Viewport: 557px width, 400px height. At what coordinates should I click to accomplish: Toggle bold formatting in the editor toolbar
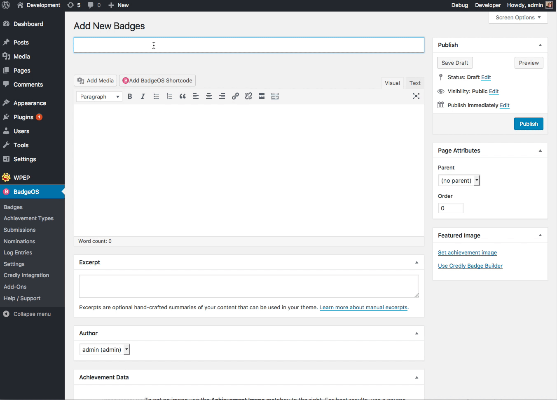130,96
